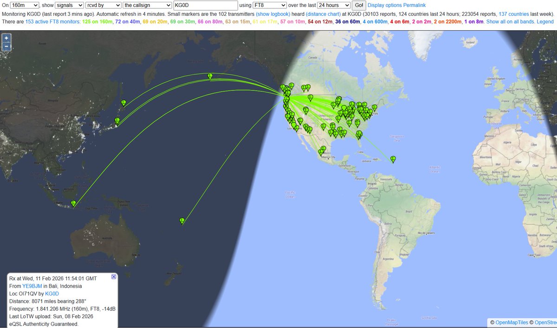The width and height of the screenshot is (557, 328).
Task: Select the '69 on 20m' band link
Action: click(156, 22)
